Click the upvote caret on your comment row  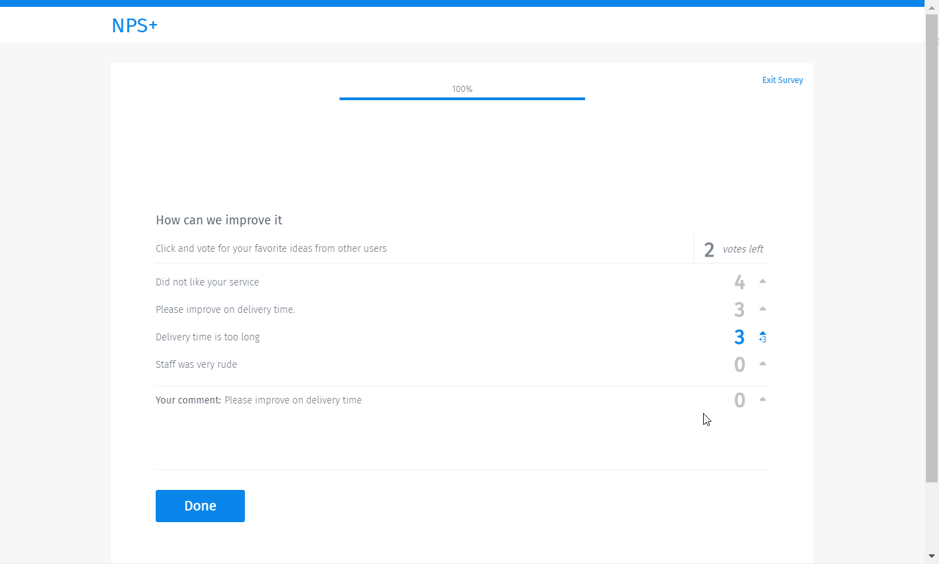762,399
